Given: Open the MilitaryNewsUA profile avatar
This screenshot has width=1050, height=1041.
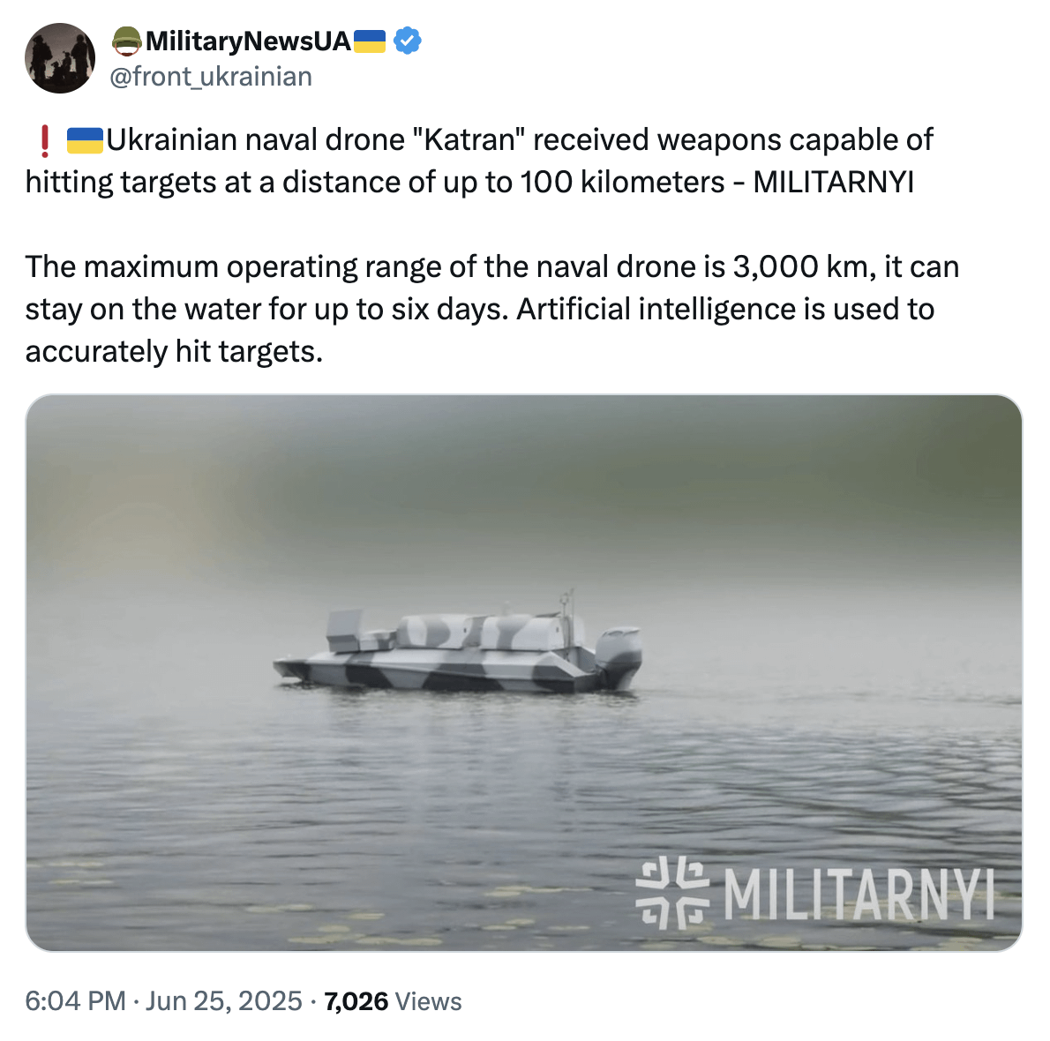Looking at the screenshot, I should pyautogui.click(x=60, y=58).
